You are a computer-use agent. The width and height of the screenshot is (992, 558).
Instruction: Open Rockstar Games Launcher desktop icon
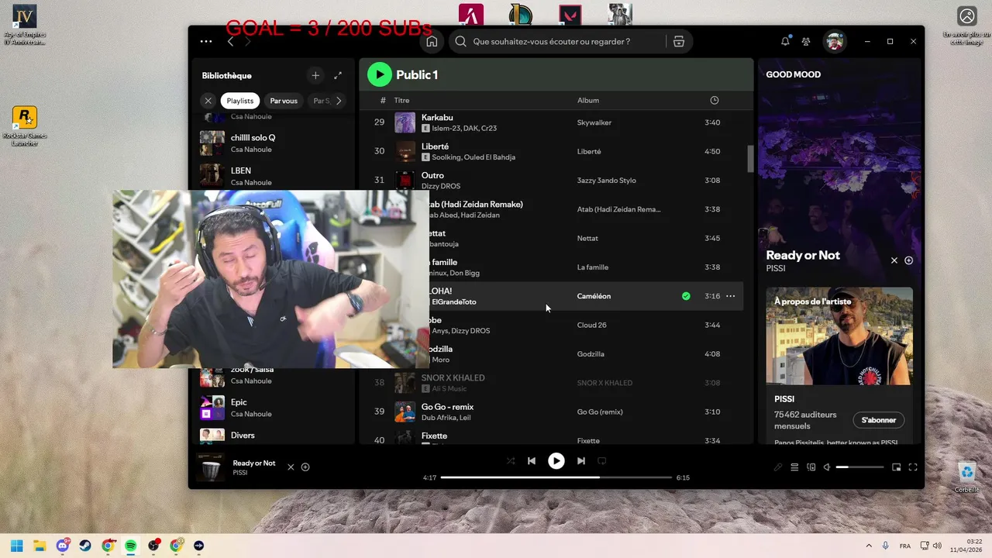coord(25,127)
